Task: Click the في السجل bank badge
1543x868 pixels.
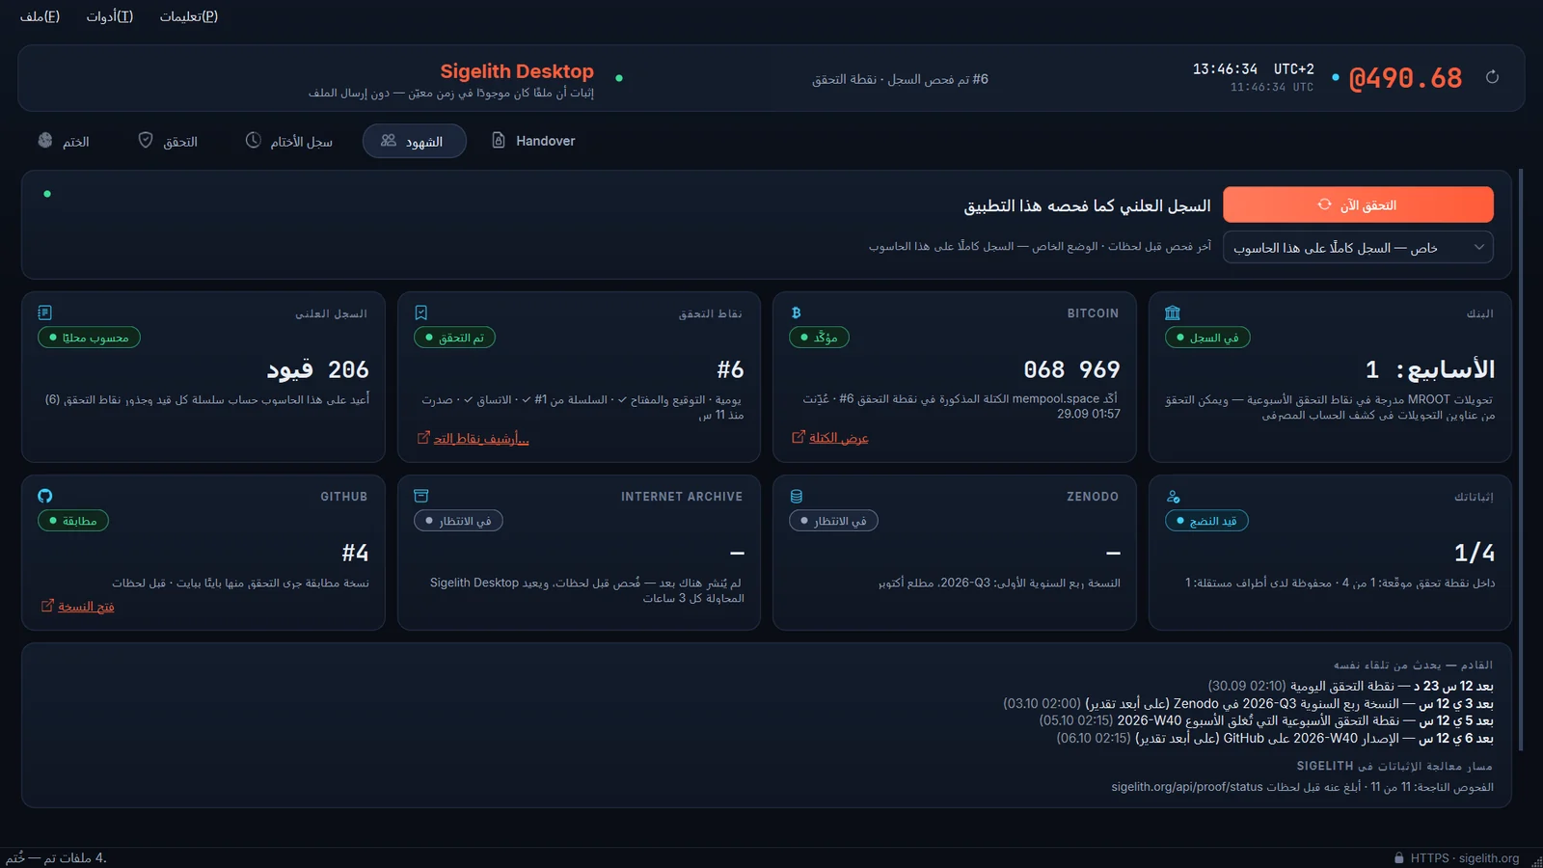Action: [x=1207, y=338]
